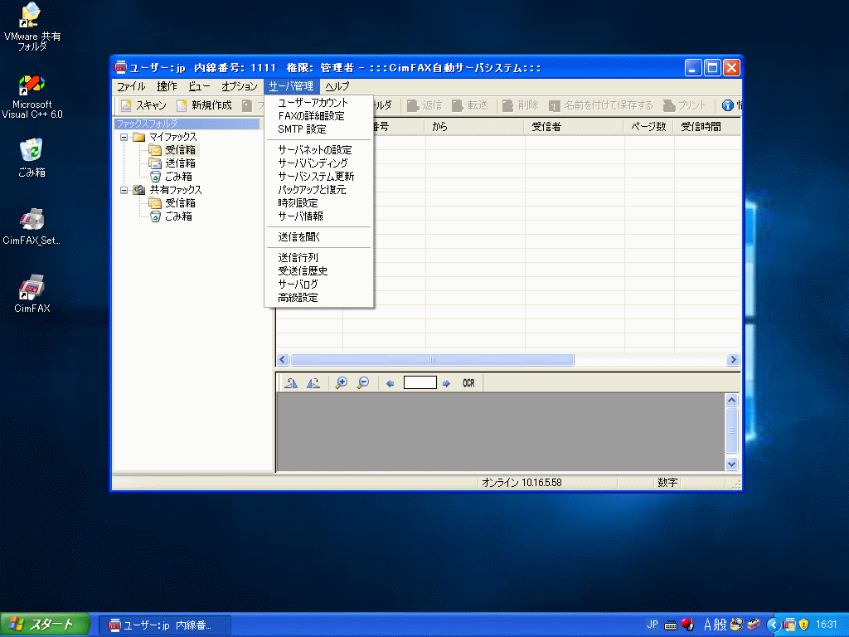Click the 名前を付けて保存する save-as toolbar icon

[x=555, y=105]
